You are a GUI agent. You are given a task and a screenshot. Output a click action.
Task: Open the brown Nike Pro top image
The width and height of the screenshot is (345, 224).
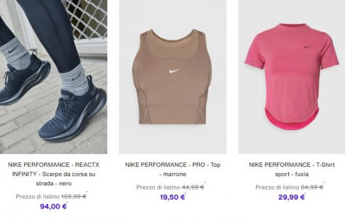[x=172, y=77]
